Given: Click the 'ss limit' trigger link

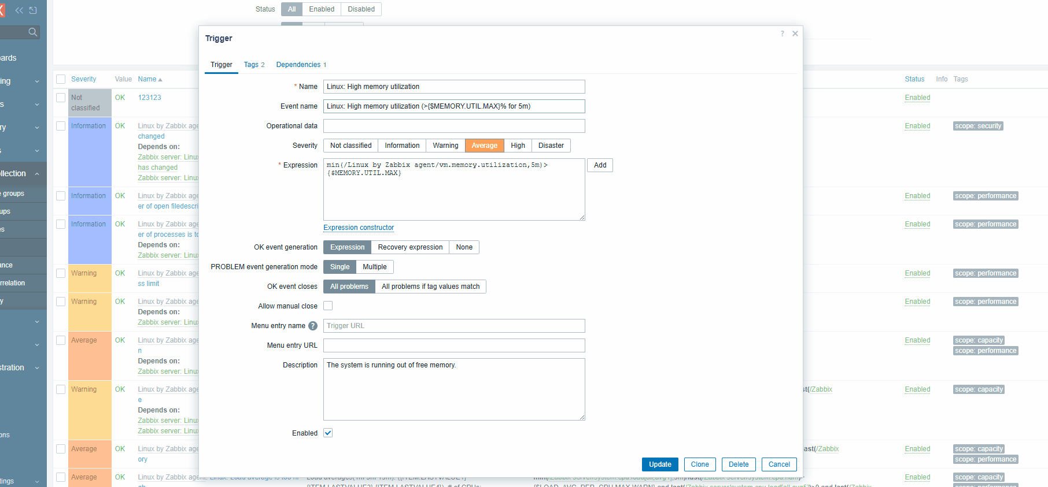Looking at the screenshot, I should tap(149, 284).
